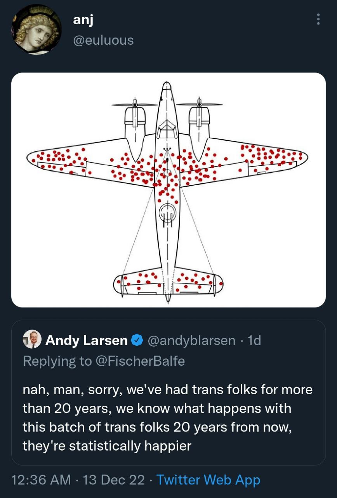Open the three-dot more options menu

tap(318, 19)
